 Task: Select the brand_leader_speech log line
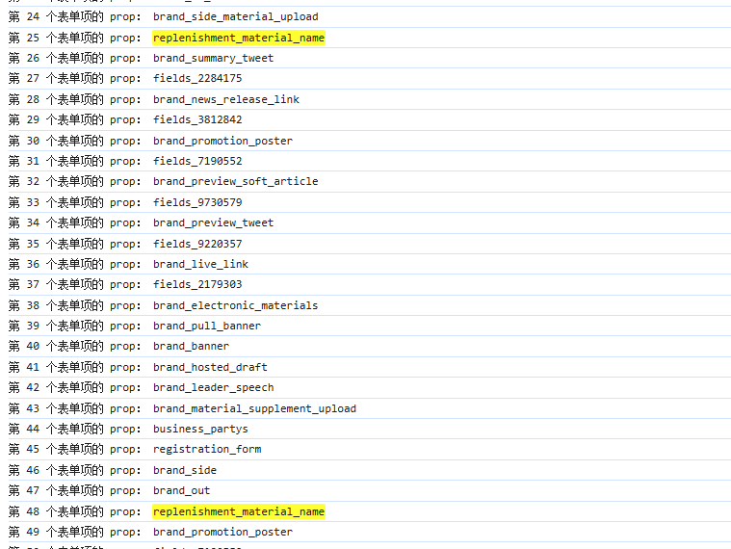(x=213, y=387)
